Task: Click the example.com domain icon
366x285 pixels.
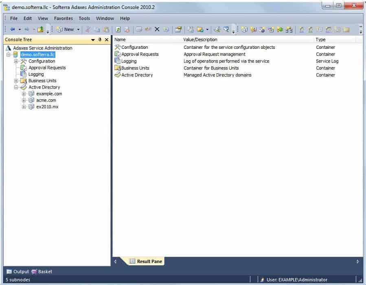Action: 31,94
